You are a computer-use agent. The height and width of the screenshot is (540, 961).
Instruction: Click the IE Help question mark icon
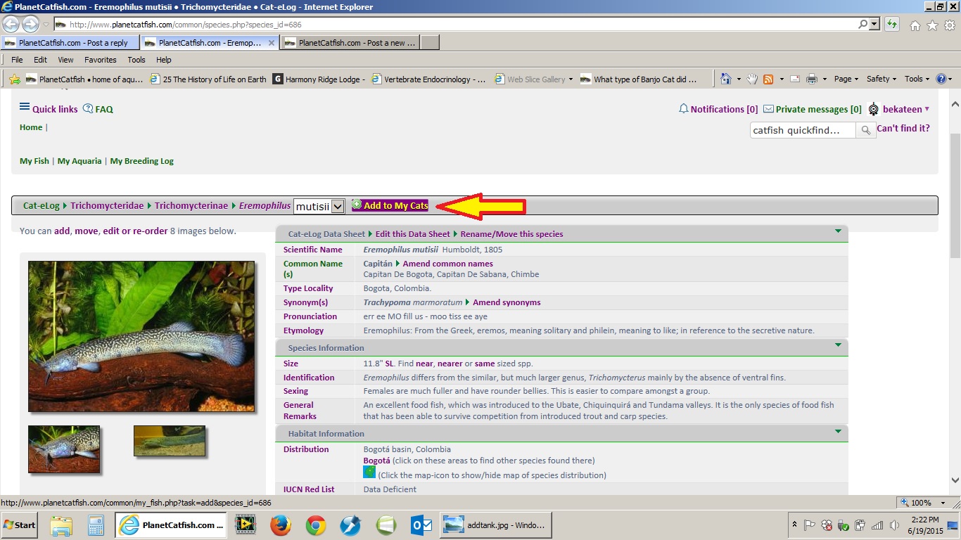coord(941,79)
